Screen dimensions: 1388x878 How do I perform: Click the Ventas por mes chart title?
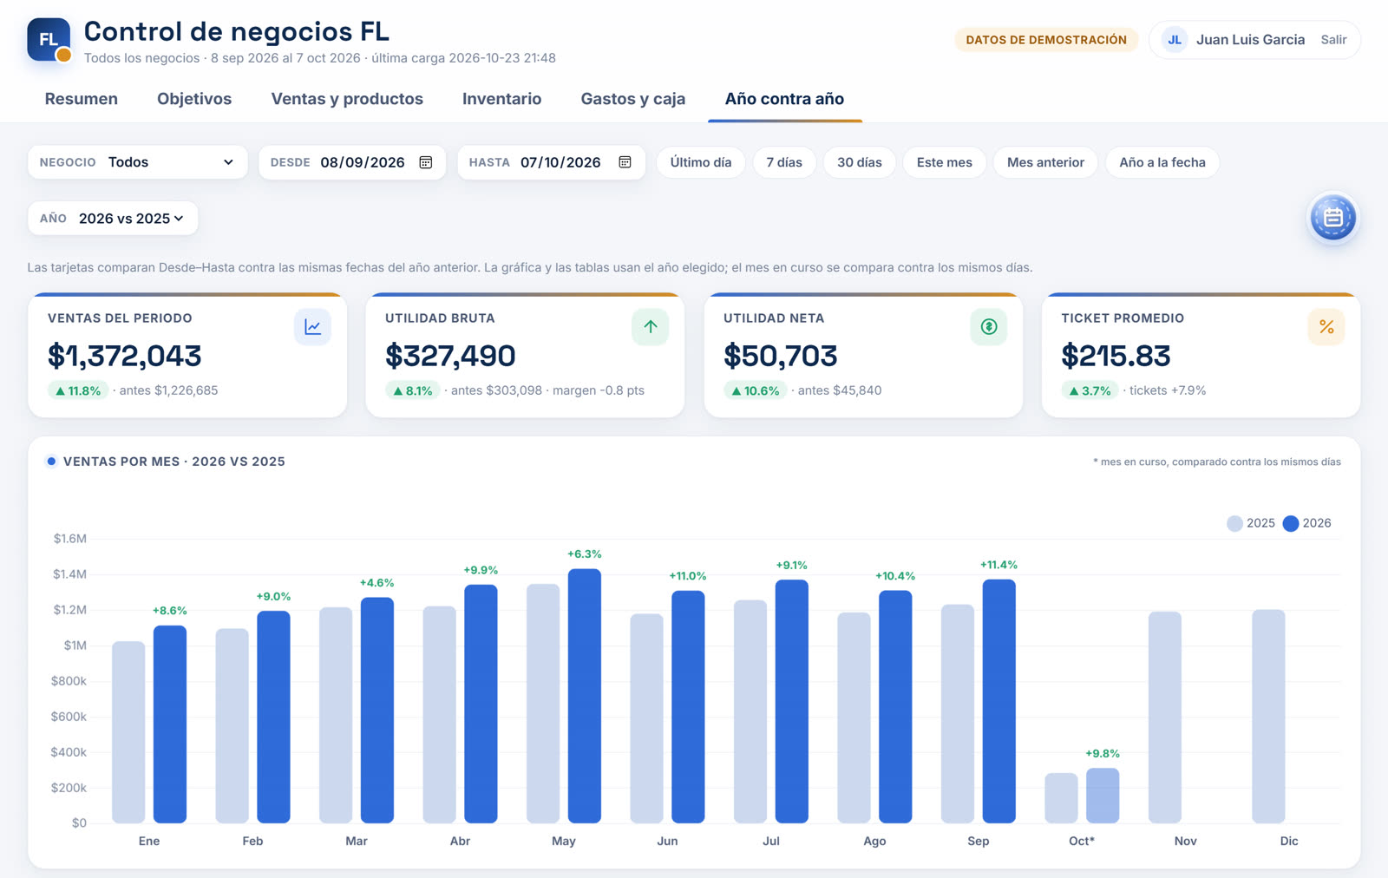pos(173,462)
